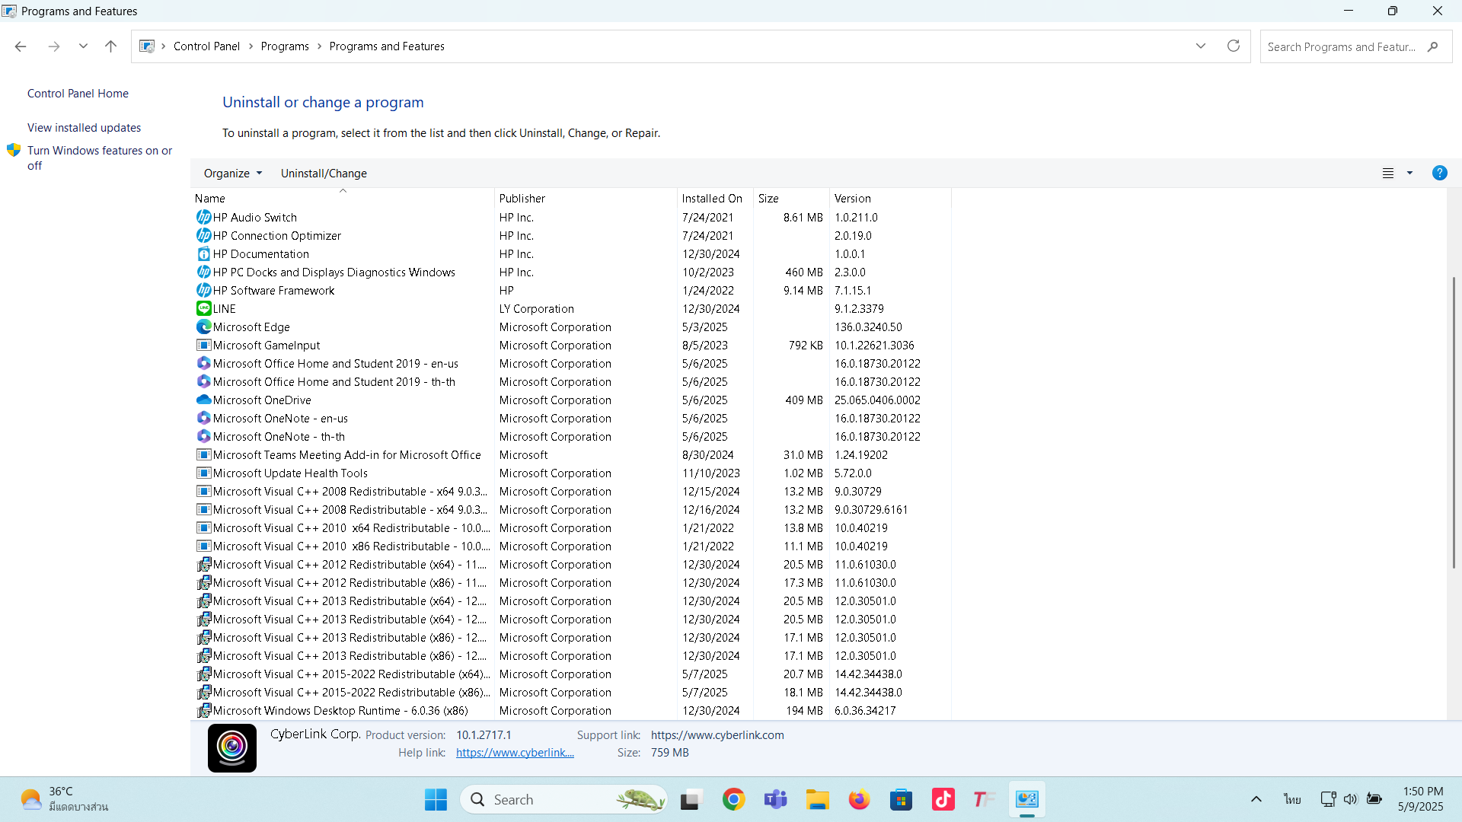Refresh the Programs and Features list
The image size is (1462, 822).
coord(1234,46)
